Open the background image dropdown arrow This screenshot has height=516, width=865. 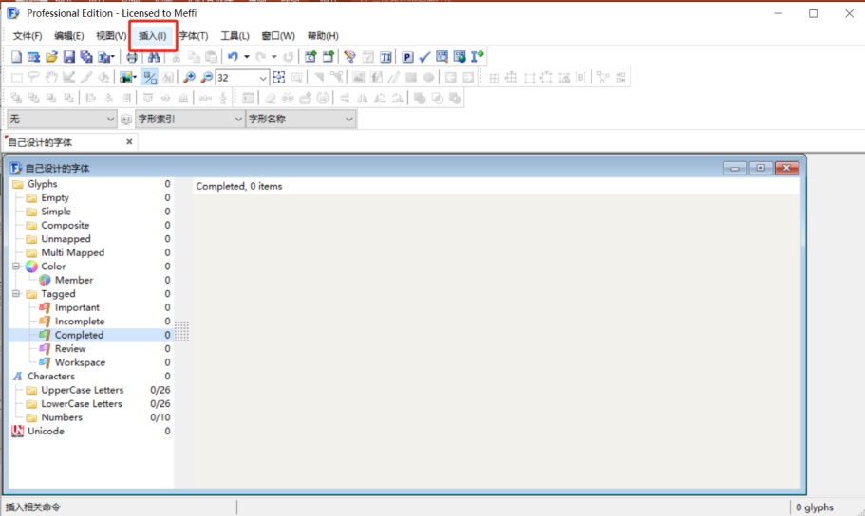(134, 77)
